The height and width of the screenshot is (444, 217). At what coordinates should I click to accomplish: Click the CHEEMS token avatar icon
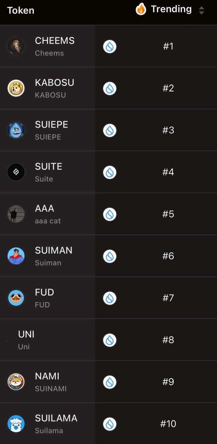(x=16, y=46)
